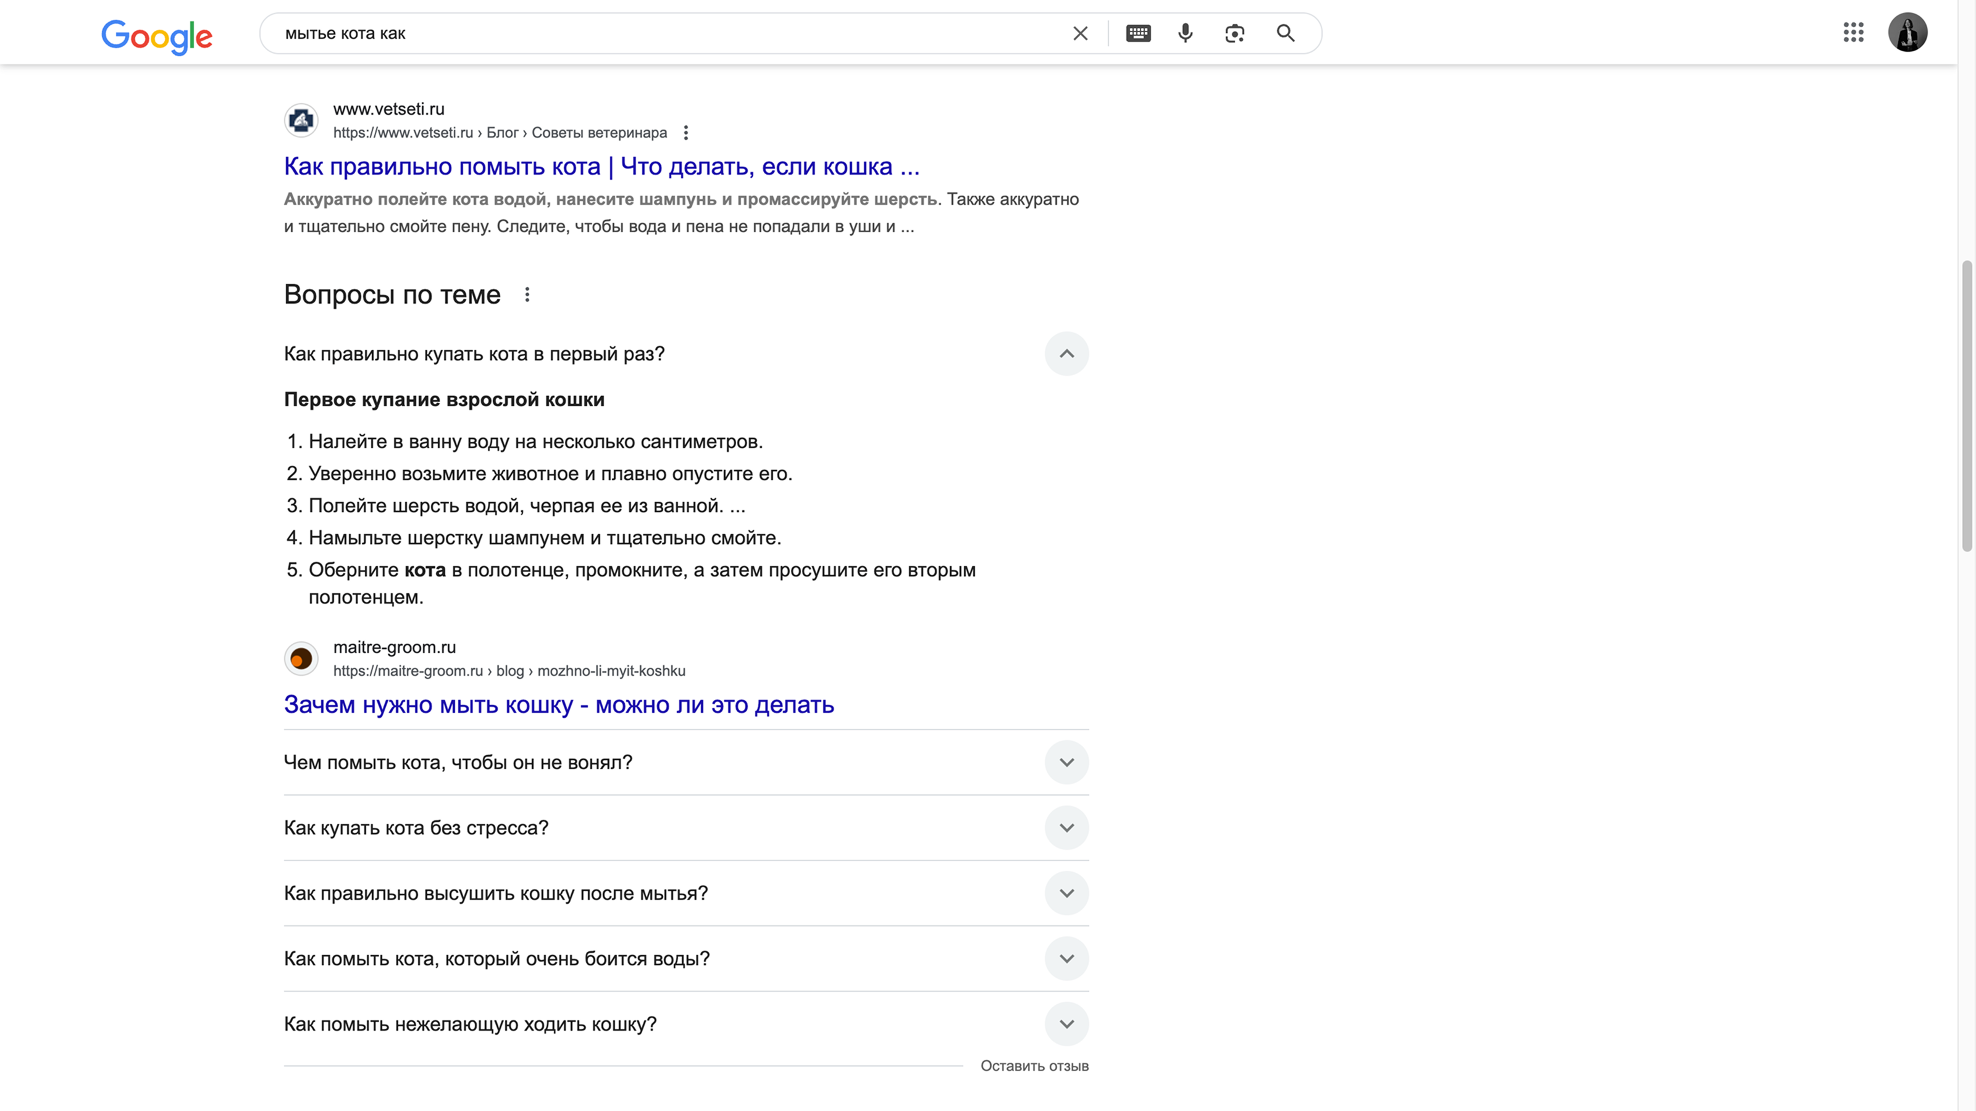
Task: Click the vertical page scrollbar
Action: pos(1966,406)
